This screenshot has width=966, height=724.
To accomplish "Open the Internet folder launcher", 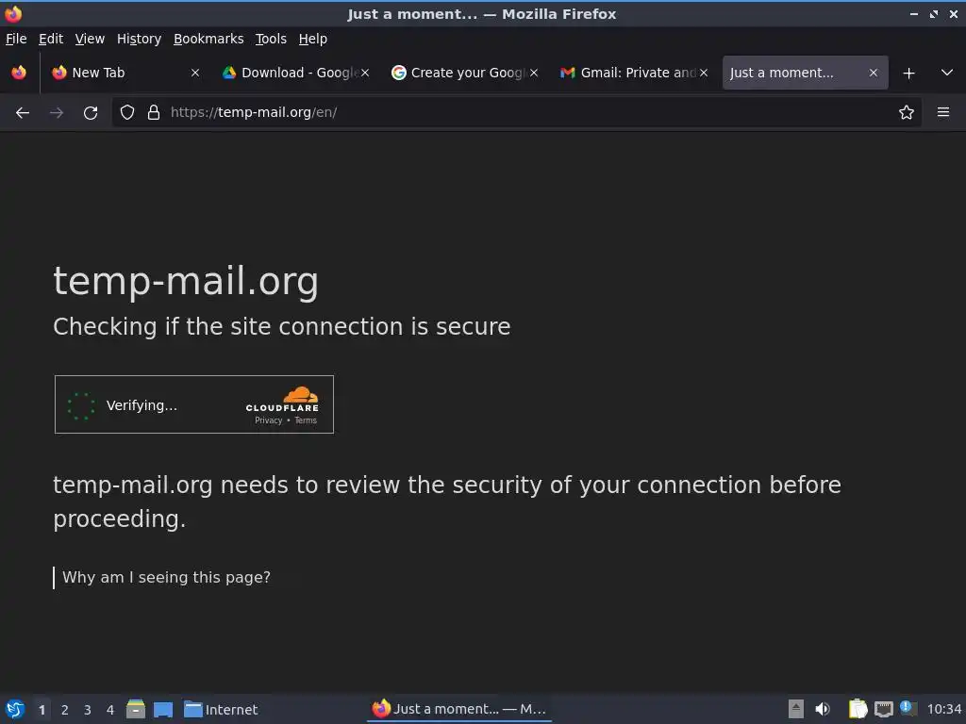I will pyautogui.click(x=221, y=710).
